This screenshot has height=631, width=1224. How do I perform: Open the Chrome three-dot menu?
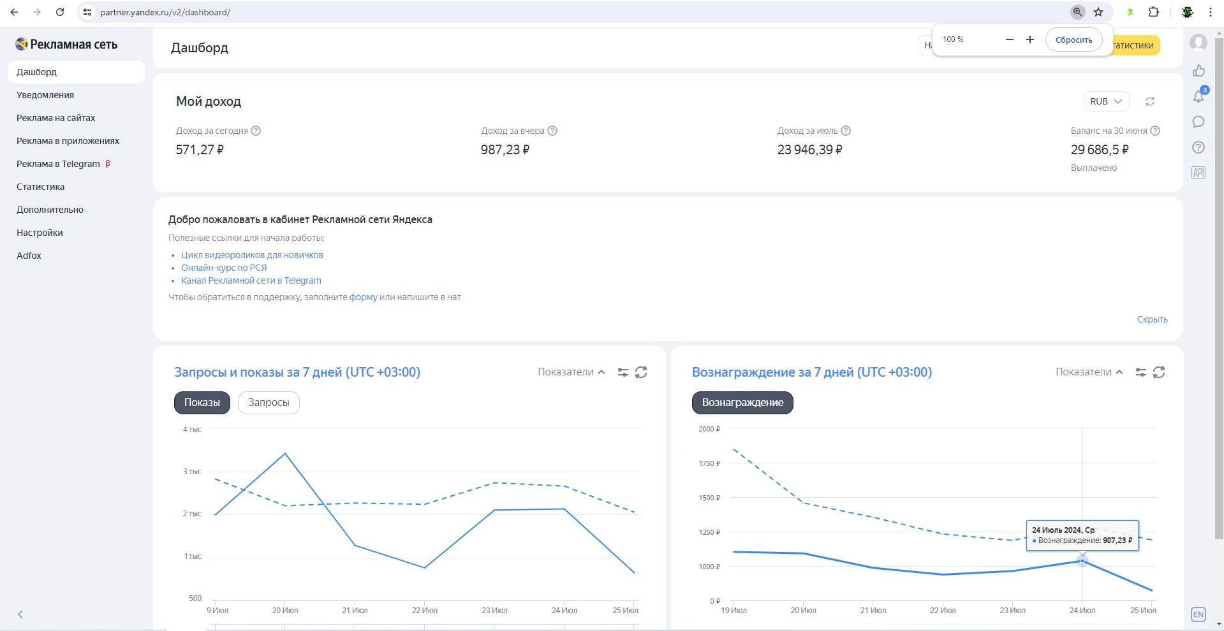tap(1210, 12)
